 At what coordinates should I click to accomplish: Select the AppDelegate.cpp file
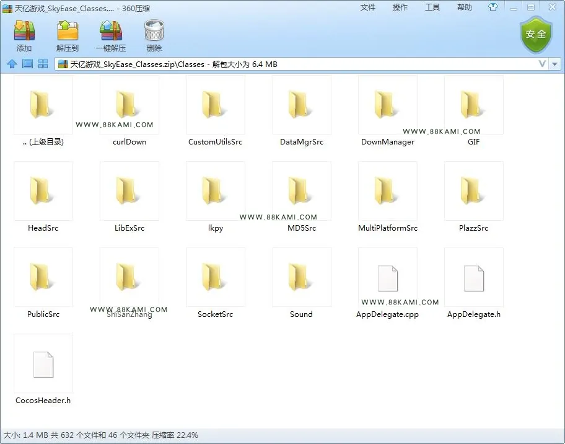[x=387, y=283]
